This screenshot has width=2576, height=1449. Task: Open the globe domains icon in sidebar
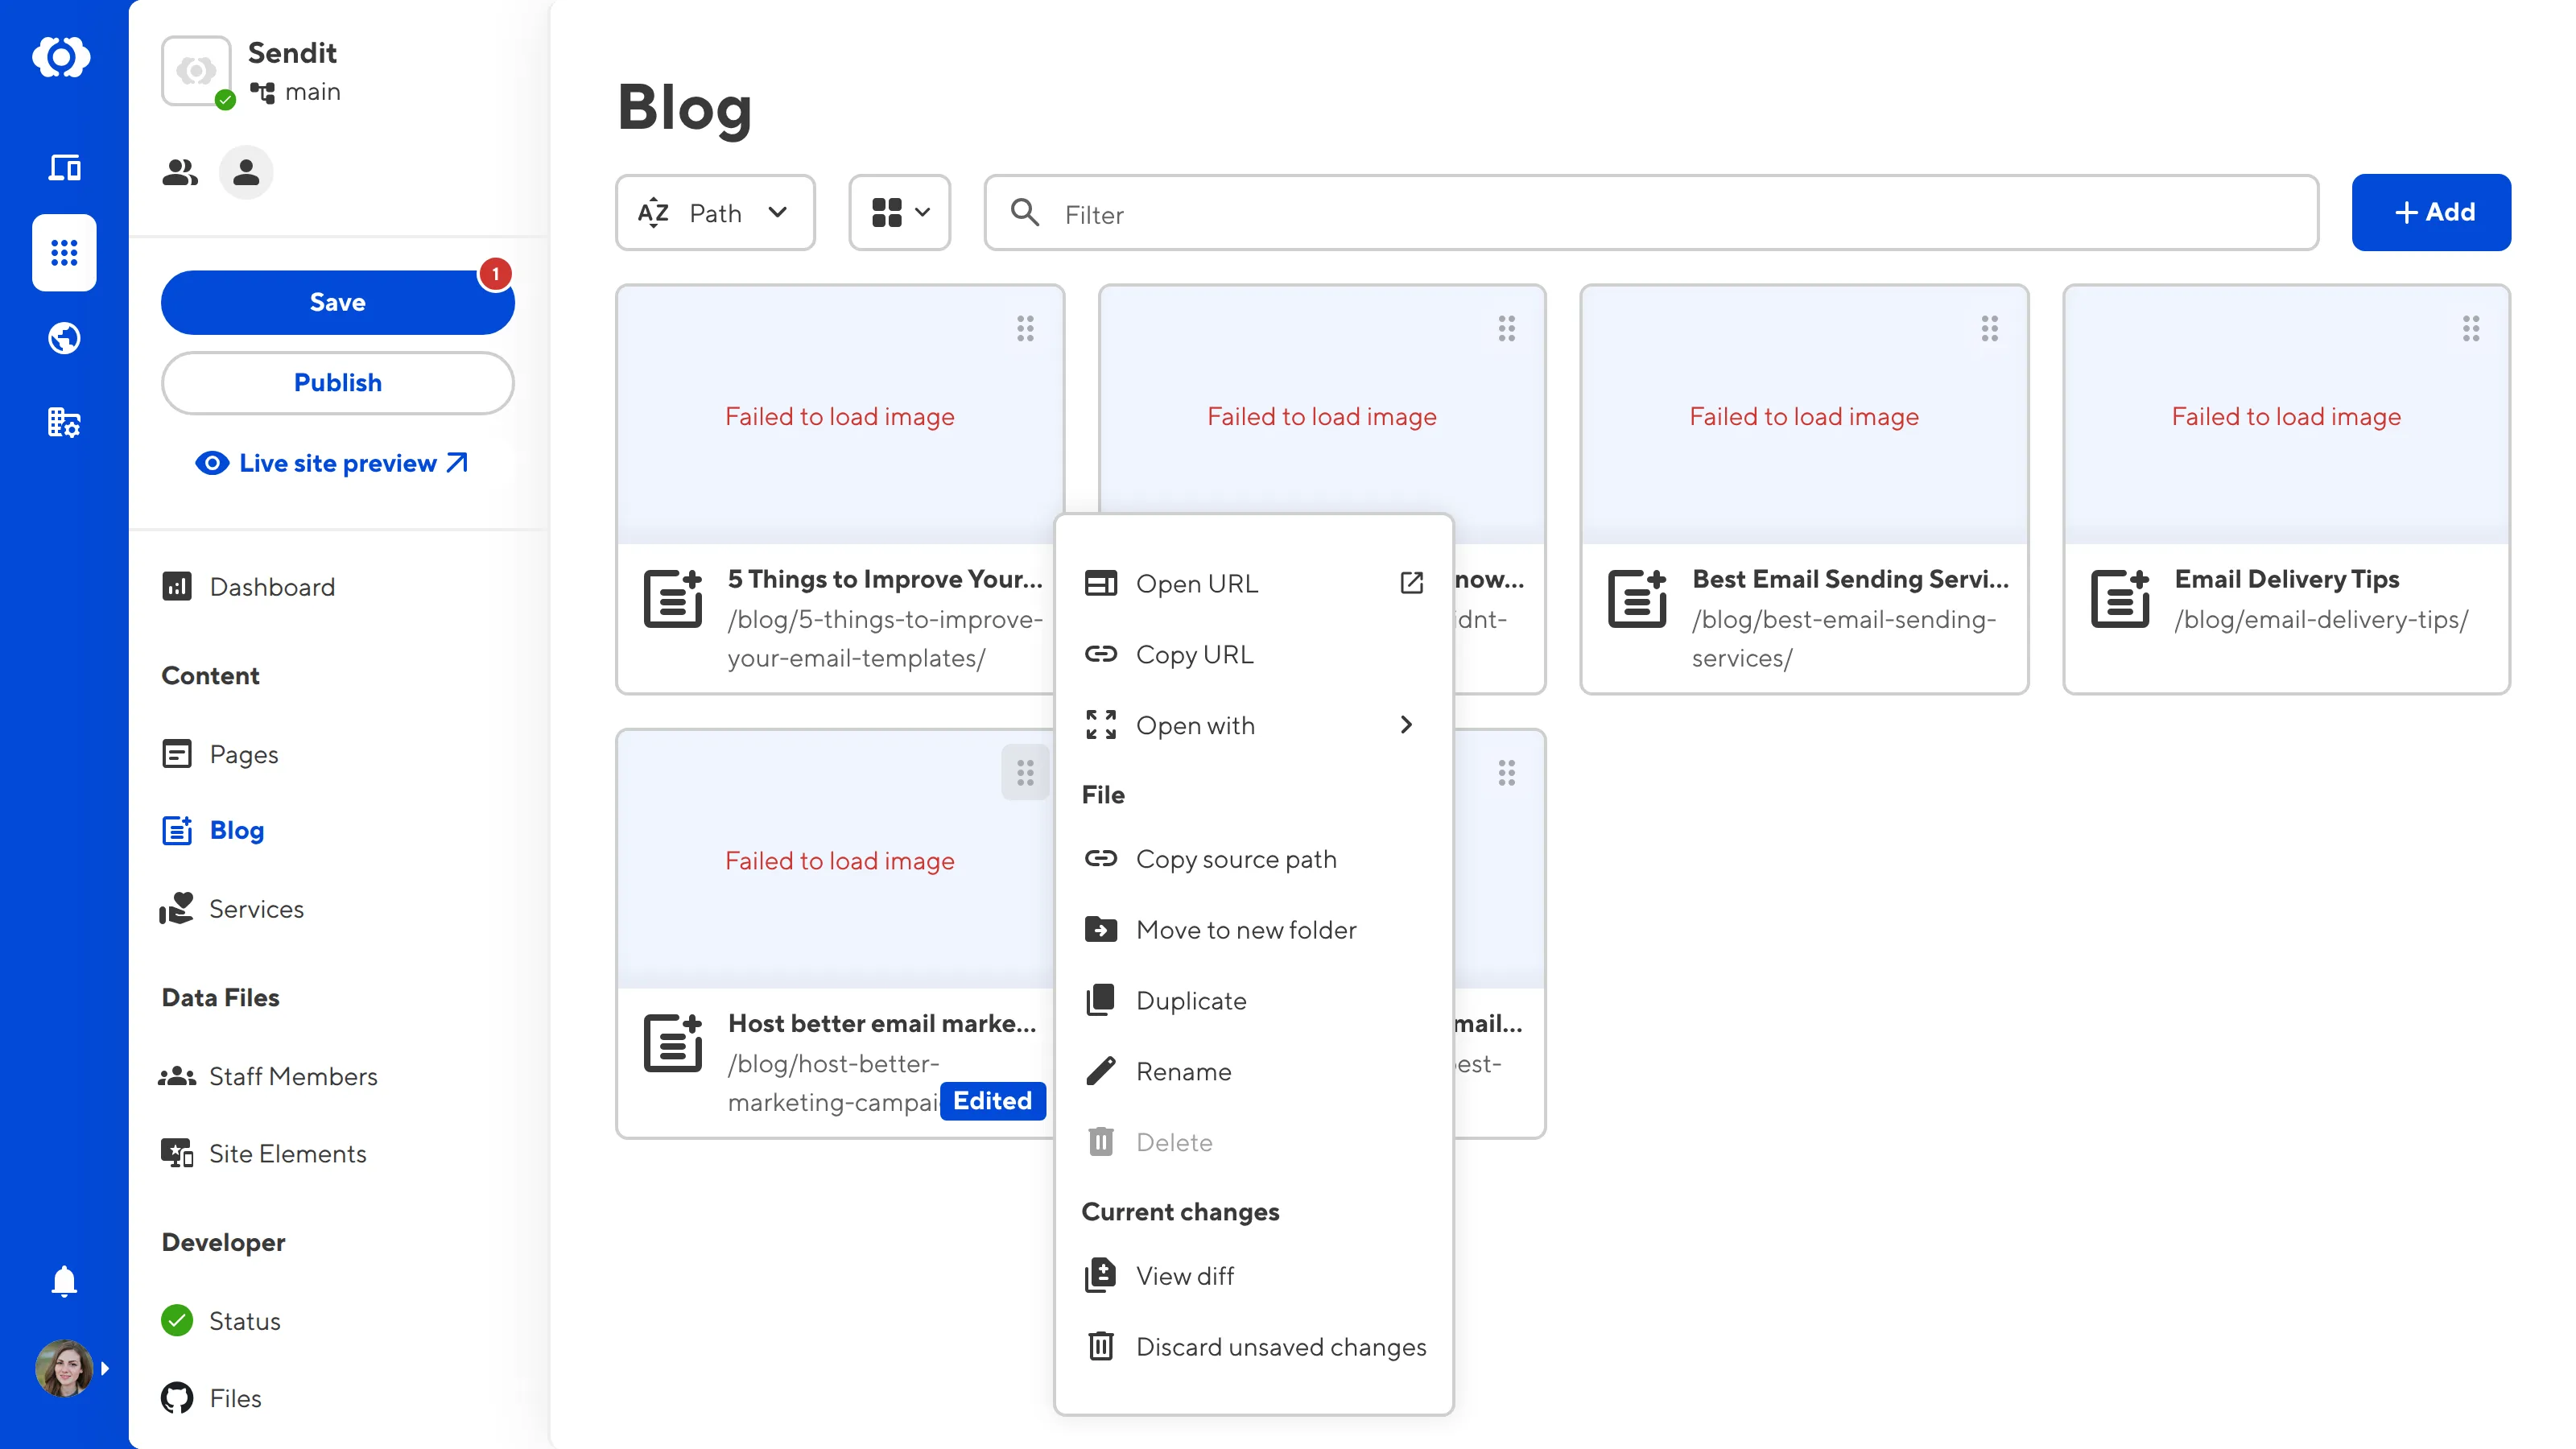[x=64, y=338]
